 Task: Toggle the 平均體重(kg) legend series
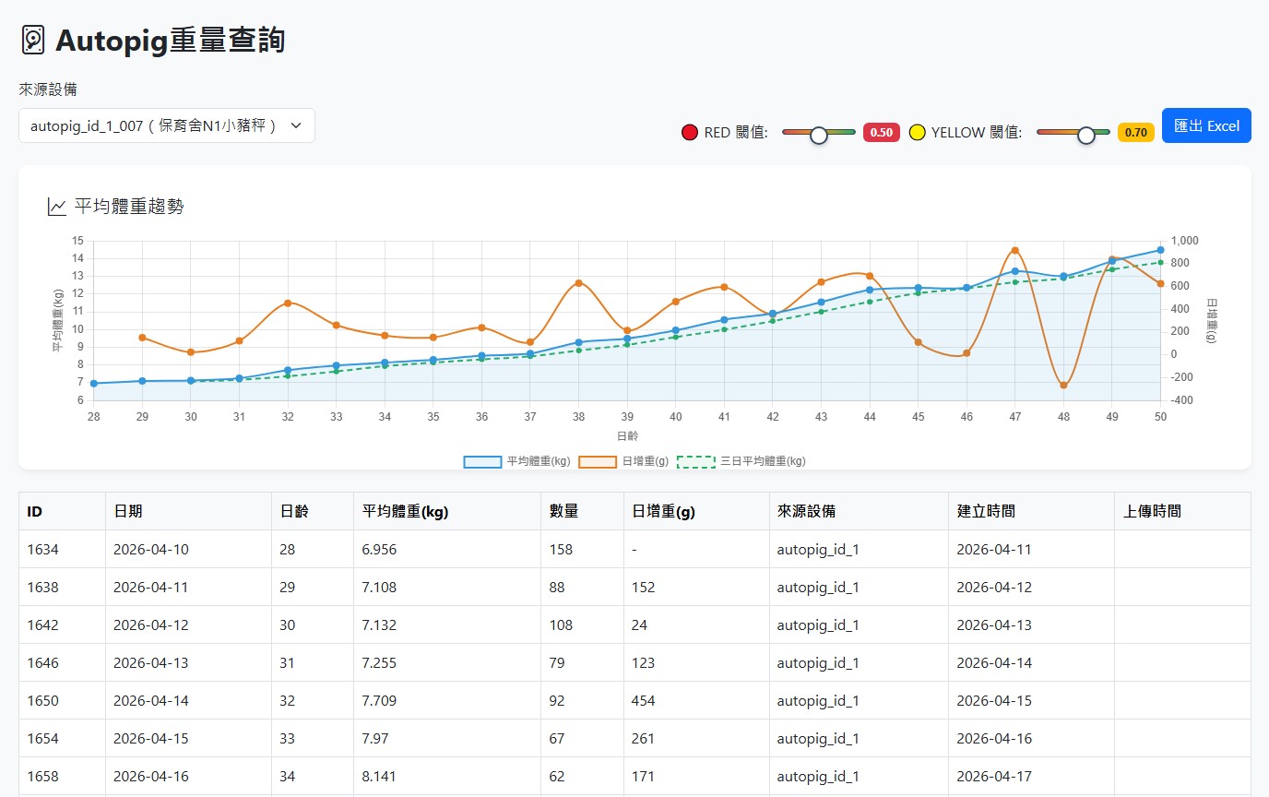516,461
